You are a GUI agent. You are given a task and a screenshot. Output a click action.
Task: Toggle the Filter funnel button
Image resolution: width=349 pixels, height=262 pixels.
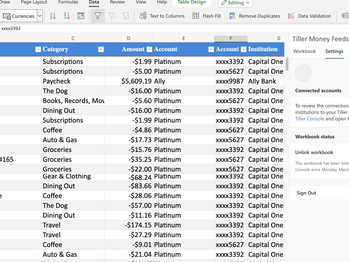(x=98, y=16)
